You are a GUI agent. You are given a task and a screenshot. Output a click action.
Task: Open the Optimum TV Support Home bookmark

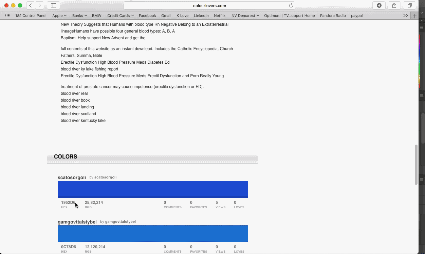click(x=289, y=16)
